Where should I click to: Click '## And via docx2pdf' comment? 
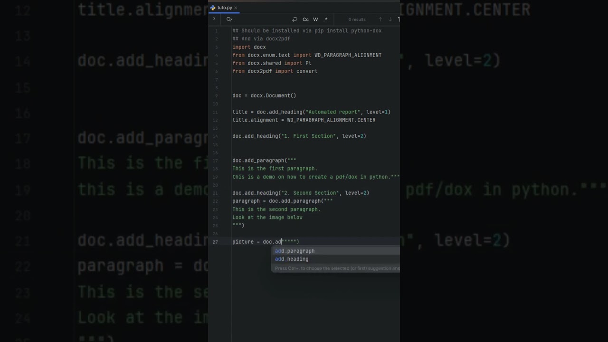pyautogui.click(x=261, y=39)
